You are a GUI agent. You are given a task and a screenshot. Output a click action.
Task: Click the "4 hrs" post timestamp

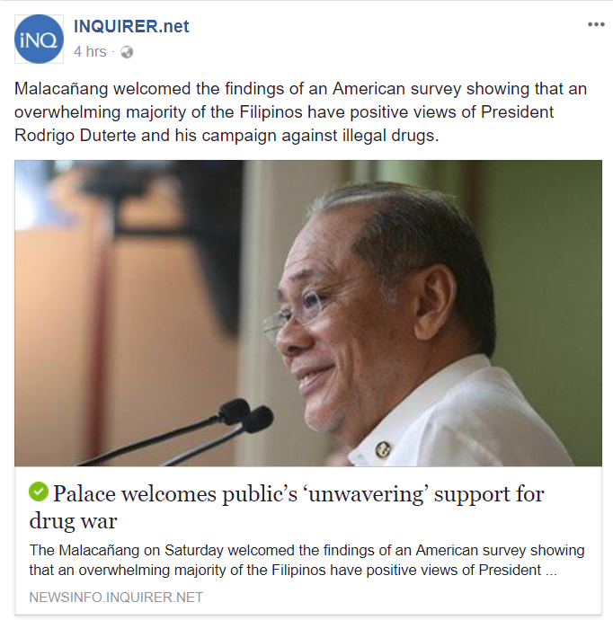pos(90,52)
